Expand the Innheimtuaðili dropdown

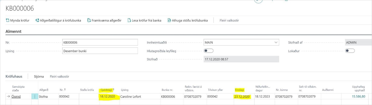pyautogui.click(x=276, y=42)
